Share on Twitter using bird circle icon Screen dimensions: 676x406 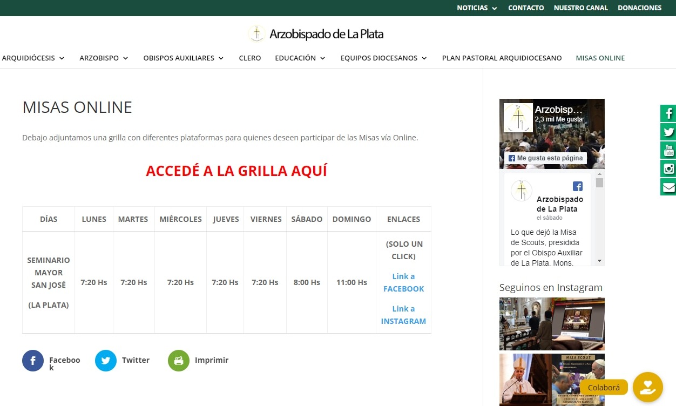(x=106, y=361)
